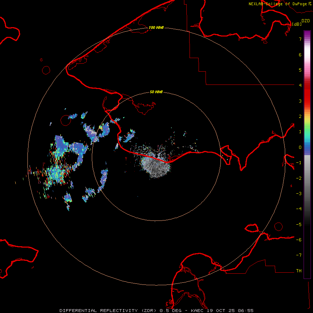Click the [dB] unit label
Screen dimensions: 313x313
pos(297,24)
